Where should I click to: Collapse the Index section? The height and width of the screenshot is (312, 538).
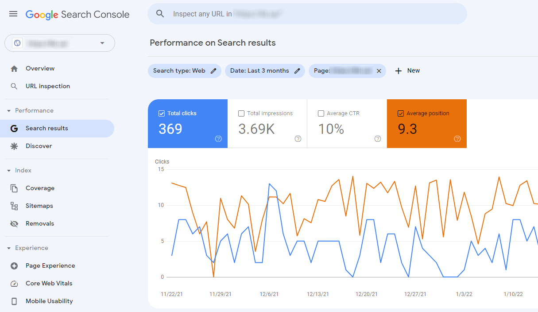tap(9, 171)
